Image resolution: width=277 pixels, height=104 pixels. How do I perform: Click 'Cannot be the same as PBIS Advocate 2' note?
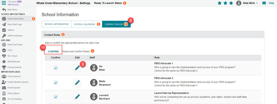point(176,71)
